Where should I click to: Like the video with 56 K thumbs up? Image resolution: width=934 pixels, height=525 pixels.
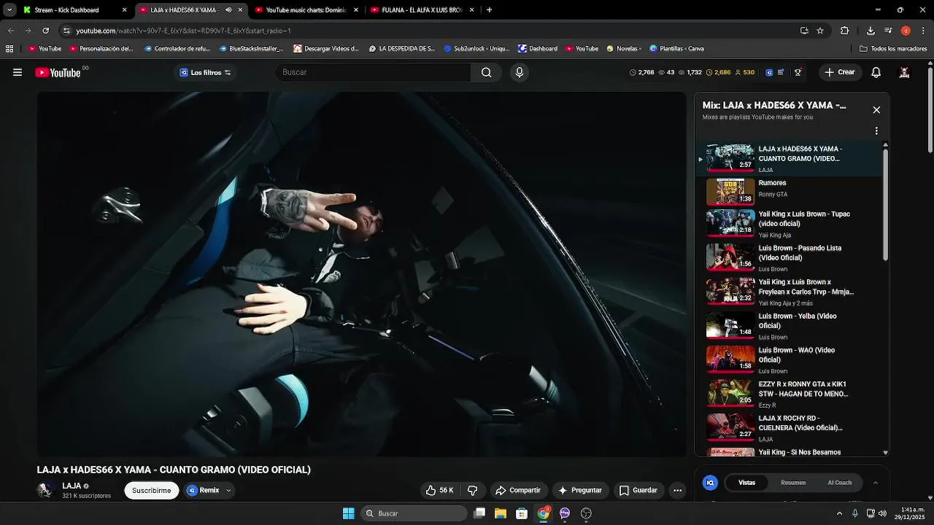[x=440, y=491]
